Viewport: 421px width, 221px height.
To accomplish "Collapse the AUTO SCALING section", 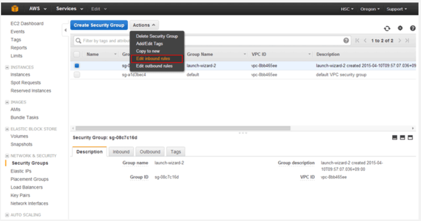I will point(7,215).
